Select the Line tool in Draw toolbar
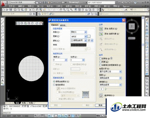The height and width of the screenshot is (118, 150). tap(2, 20)
